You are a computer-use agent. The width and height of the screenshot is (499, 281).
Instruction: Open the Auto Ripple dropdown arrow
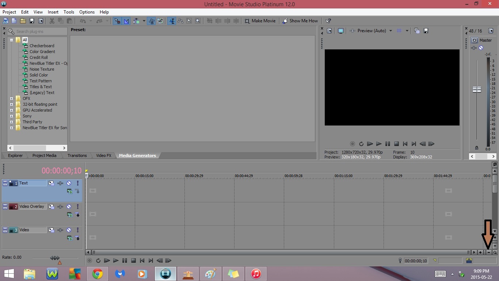pos(144,21)
